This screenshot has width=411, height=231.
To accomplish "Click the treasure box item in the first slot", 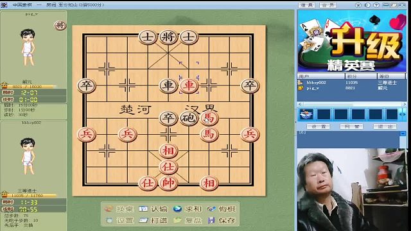I will coord(306,114).
